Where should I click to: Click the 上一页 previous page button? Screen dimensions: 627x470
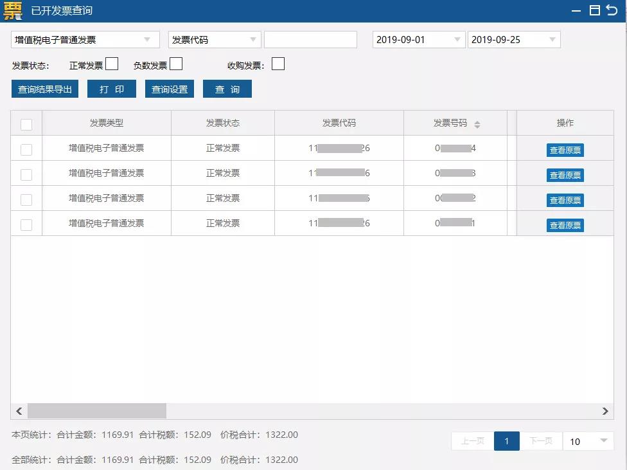(473, 441)
